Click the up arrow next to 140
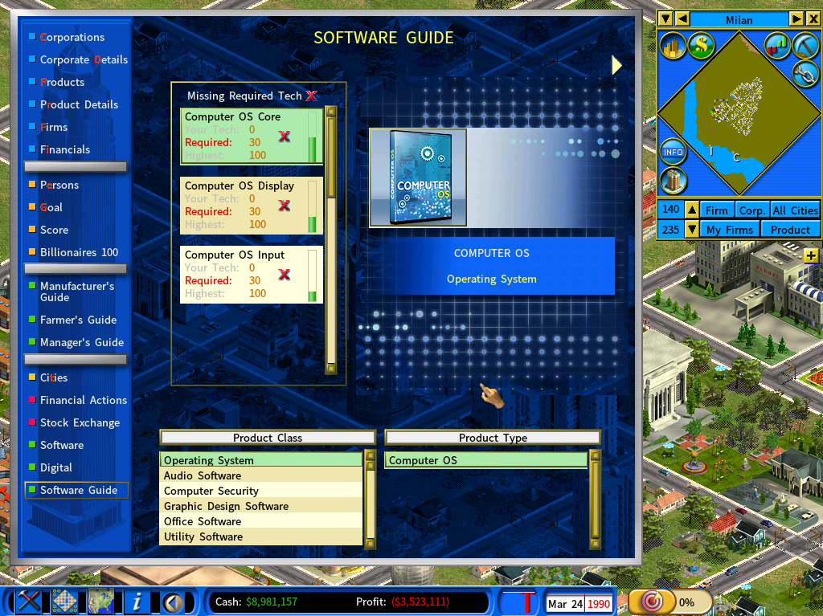The width and height of the screenshot is (823, 616). pos(692,210)
